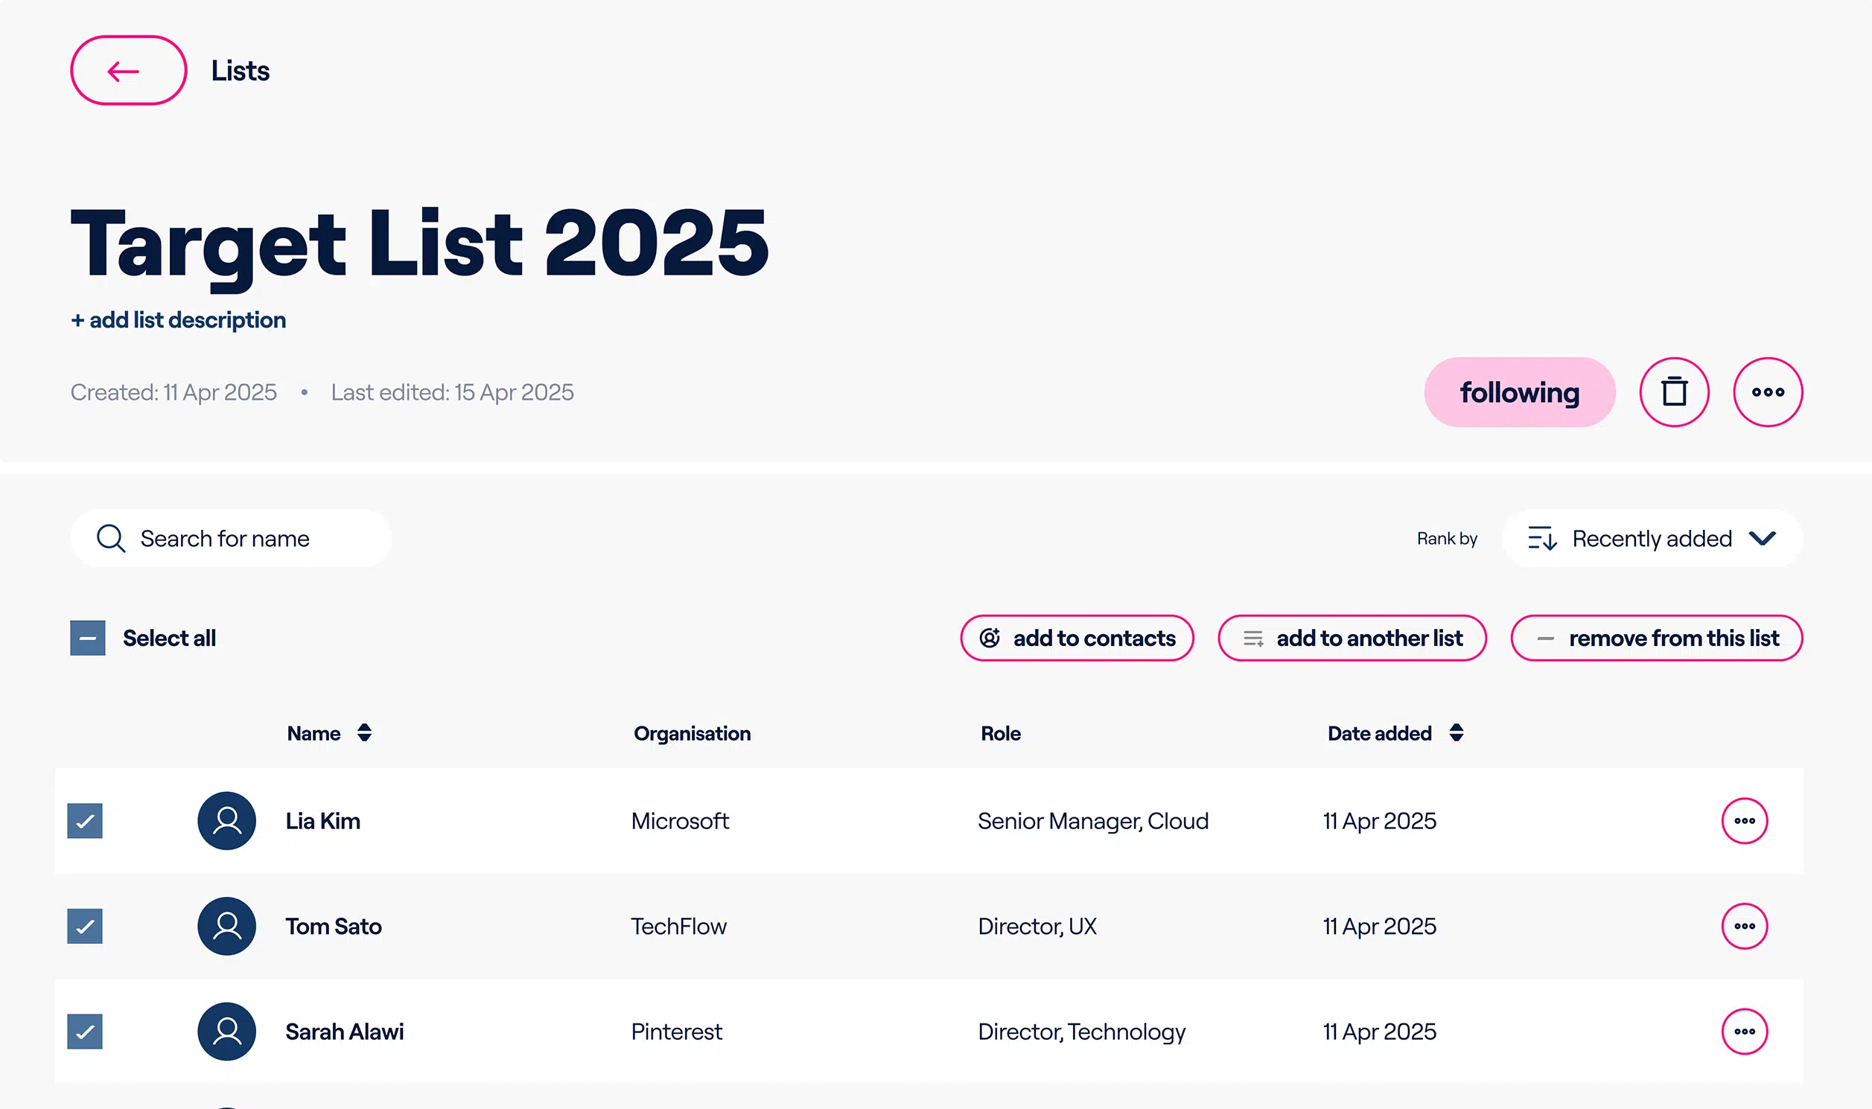
Task: Uncheck the Lia Kim row checkbox
Action: pyautogui.click(x=84, y=820)
